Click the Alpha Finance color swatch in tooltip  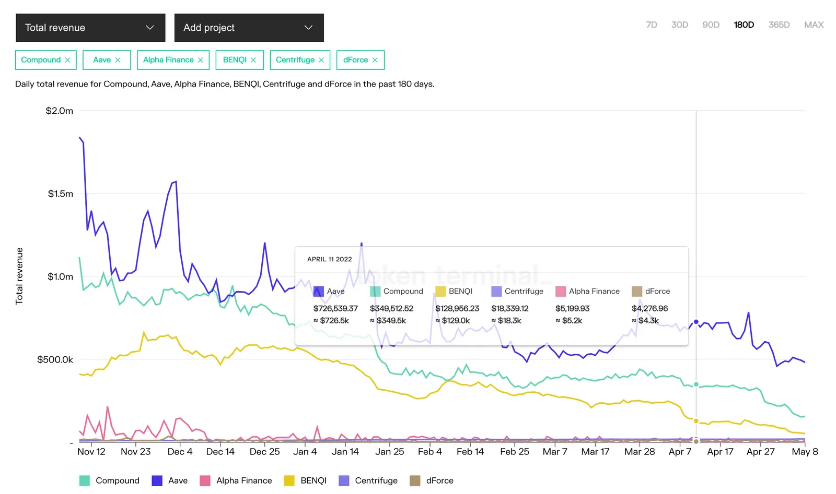(561, 291)
